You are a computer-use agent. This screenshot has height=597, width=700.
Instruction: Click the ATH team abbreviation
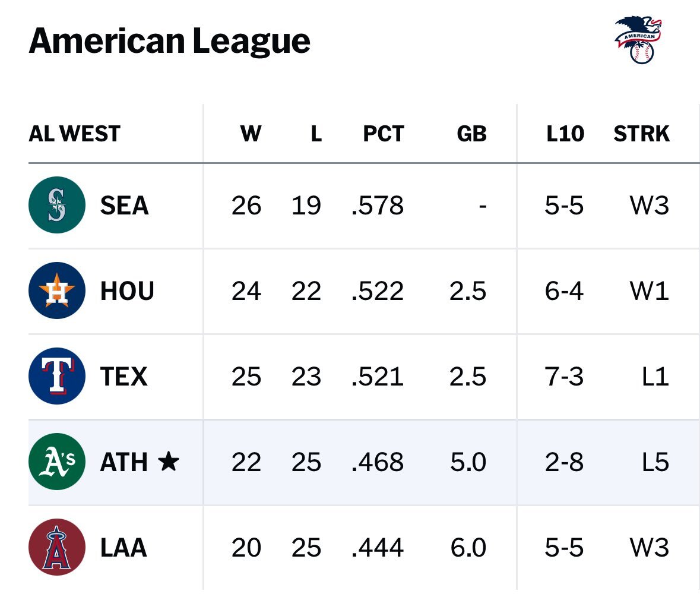123,462
